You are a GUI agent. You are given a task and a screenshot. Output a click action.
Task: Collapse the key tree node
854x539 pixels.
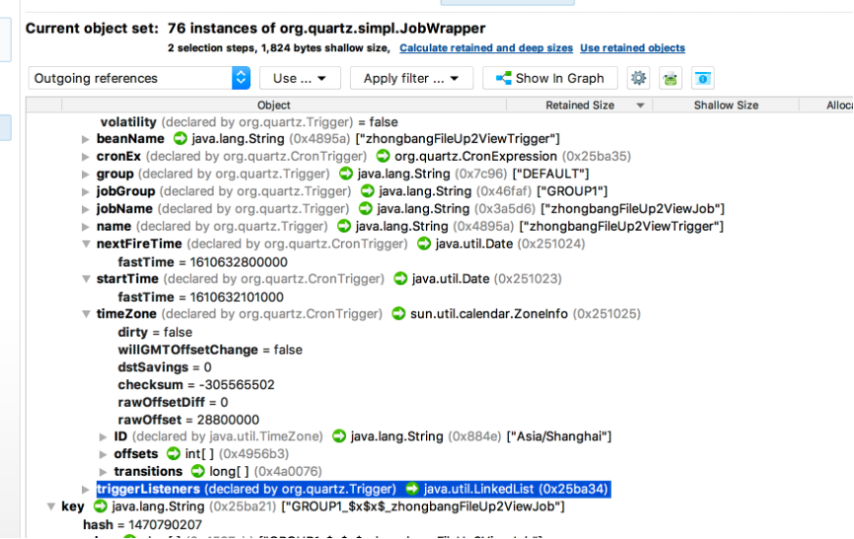[50, 506]
